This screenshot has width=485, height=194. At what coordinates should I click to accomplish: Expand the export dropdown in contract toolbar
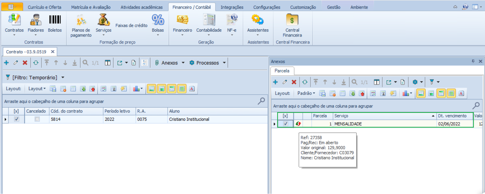coord(127,63)
